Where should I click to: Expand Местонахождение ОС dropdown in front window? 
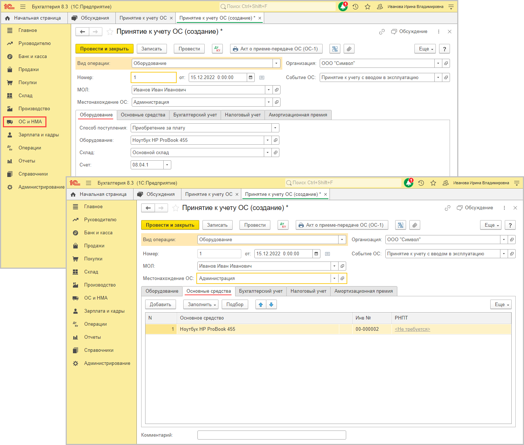point(334,278)
